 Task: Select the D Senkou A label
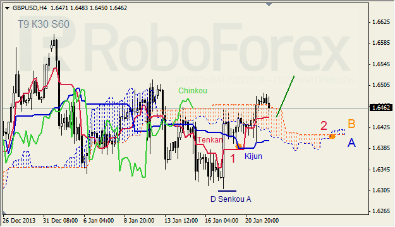pyautogui.click(x=231, y=199)
